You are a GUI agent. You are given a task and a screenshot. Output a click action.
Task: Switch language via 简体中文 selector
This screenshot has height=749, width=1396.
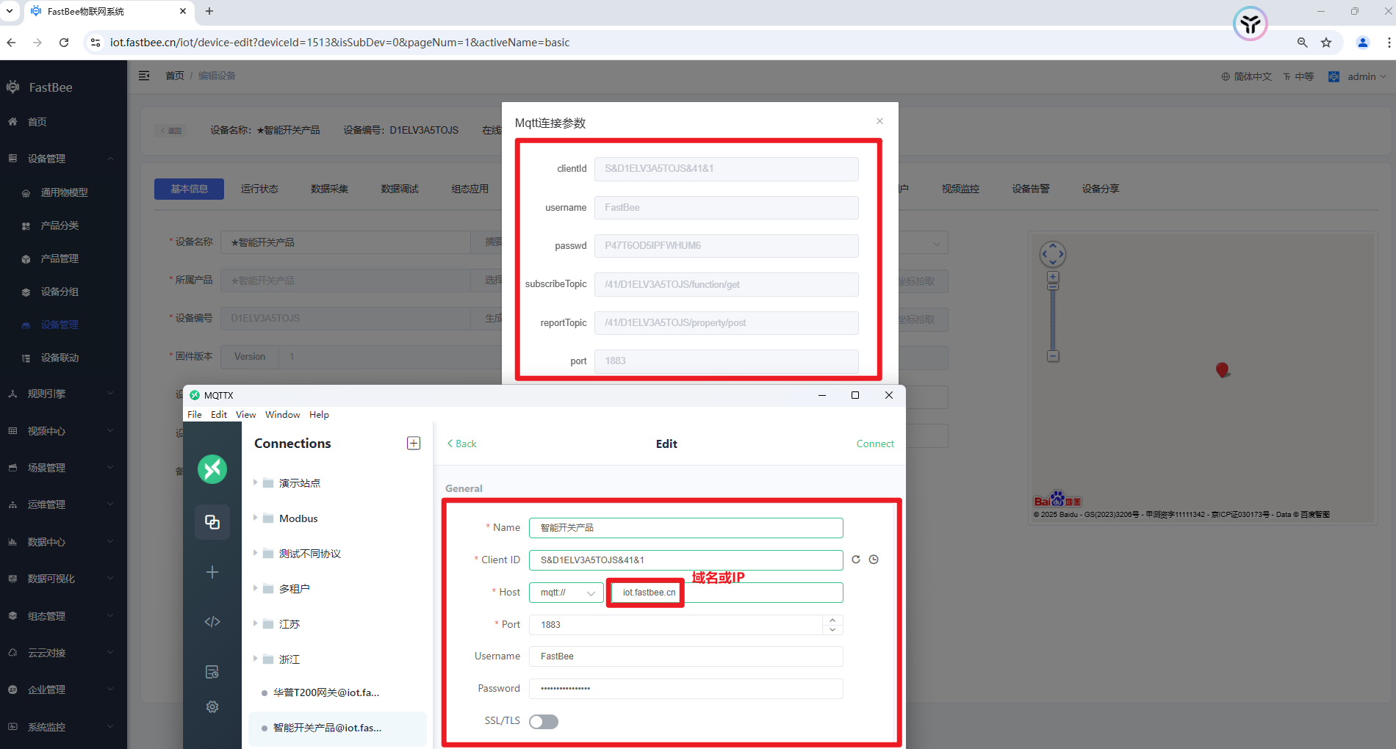point(1246,76)
